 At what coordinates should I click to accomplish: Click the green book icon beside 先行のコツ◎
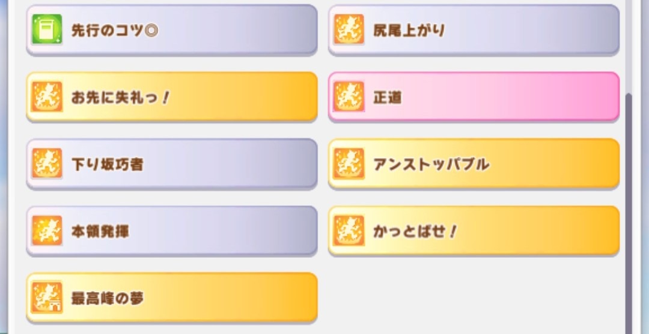[x=47, y=29]
